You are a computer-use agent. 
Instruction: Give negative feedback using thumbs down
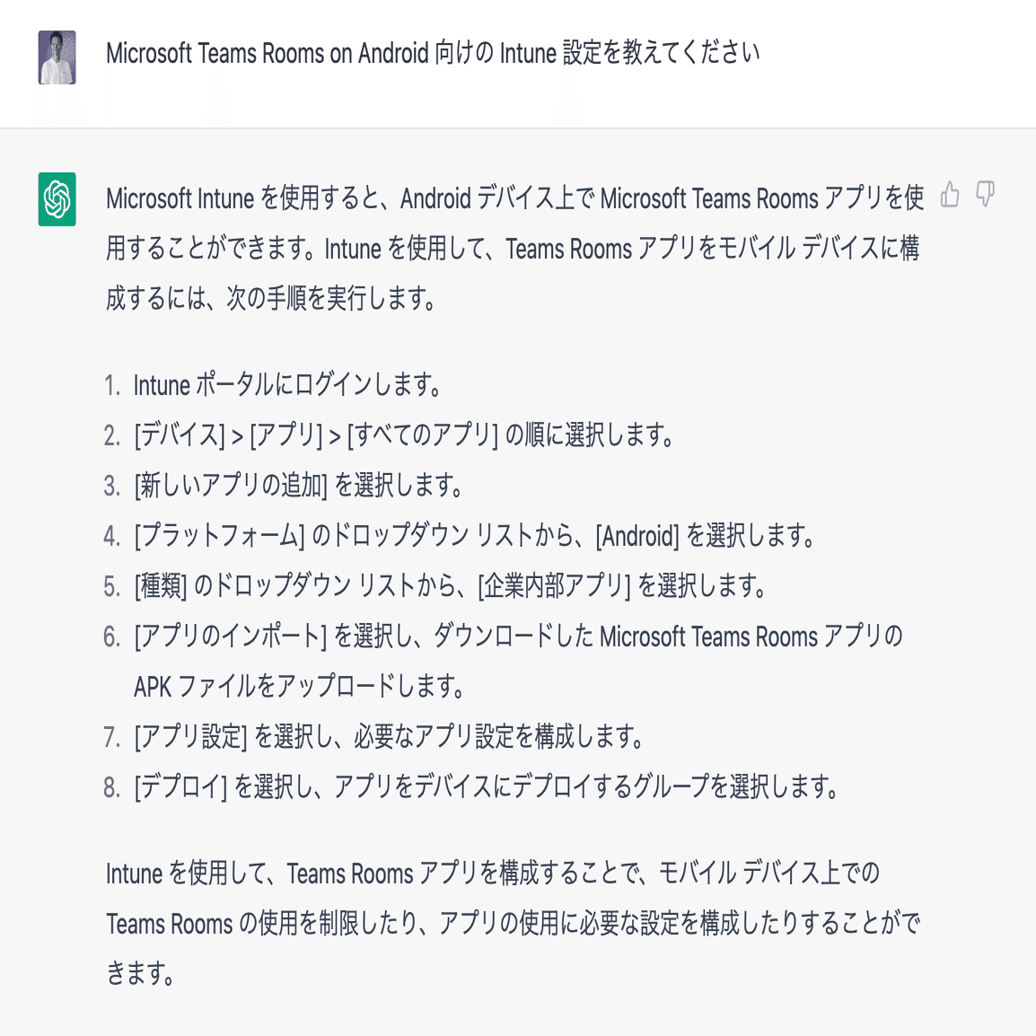(x=986, y=195)
